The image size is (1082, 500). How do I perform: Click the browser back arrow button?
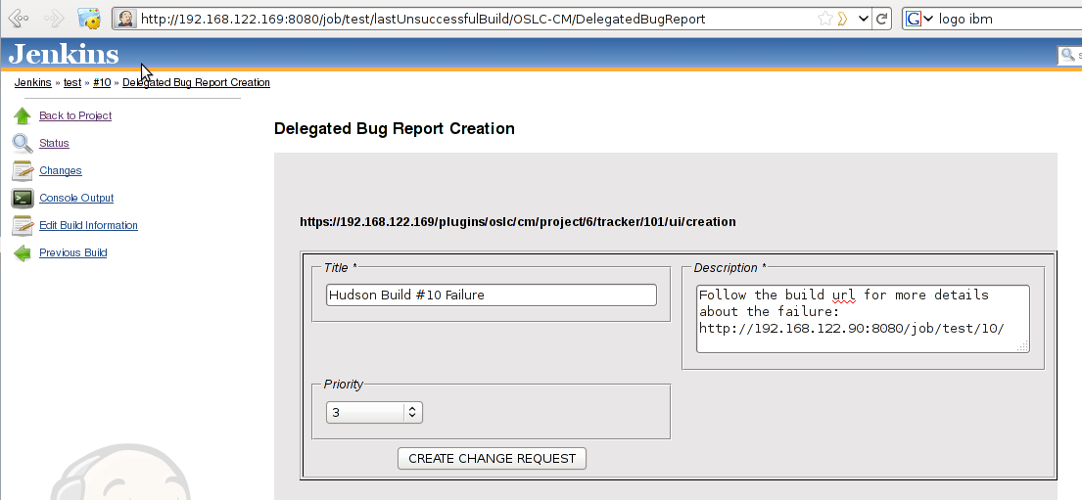click(x=19, y=19)
